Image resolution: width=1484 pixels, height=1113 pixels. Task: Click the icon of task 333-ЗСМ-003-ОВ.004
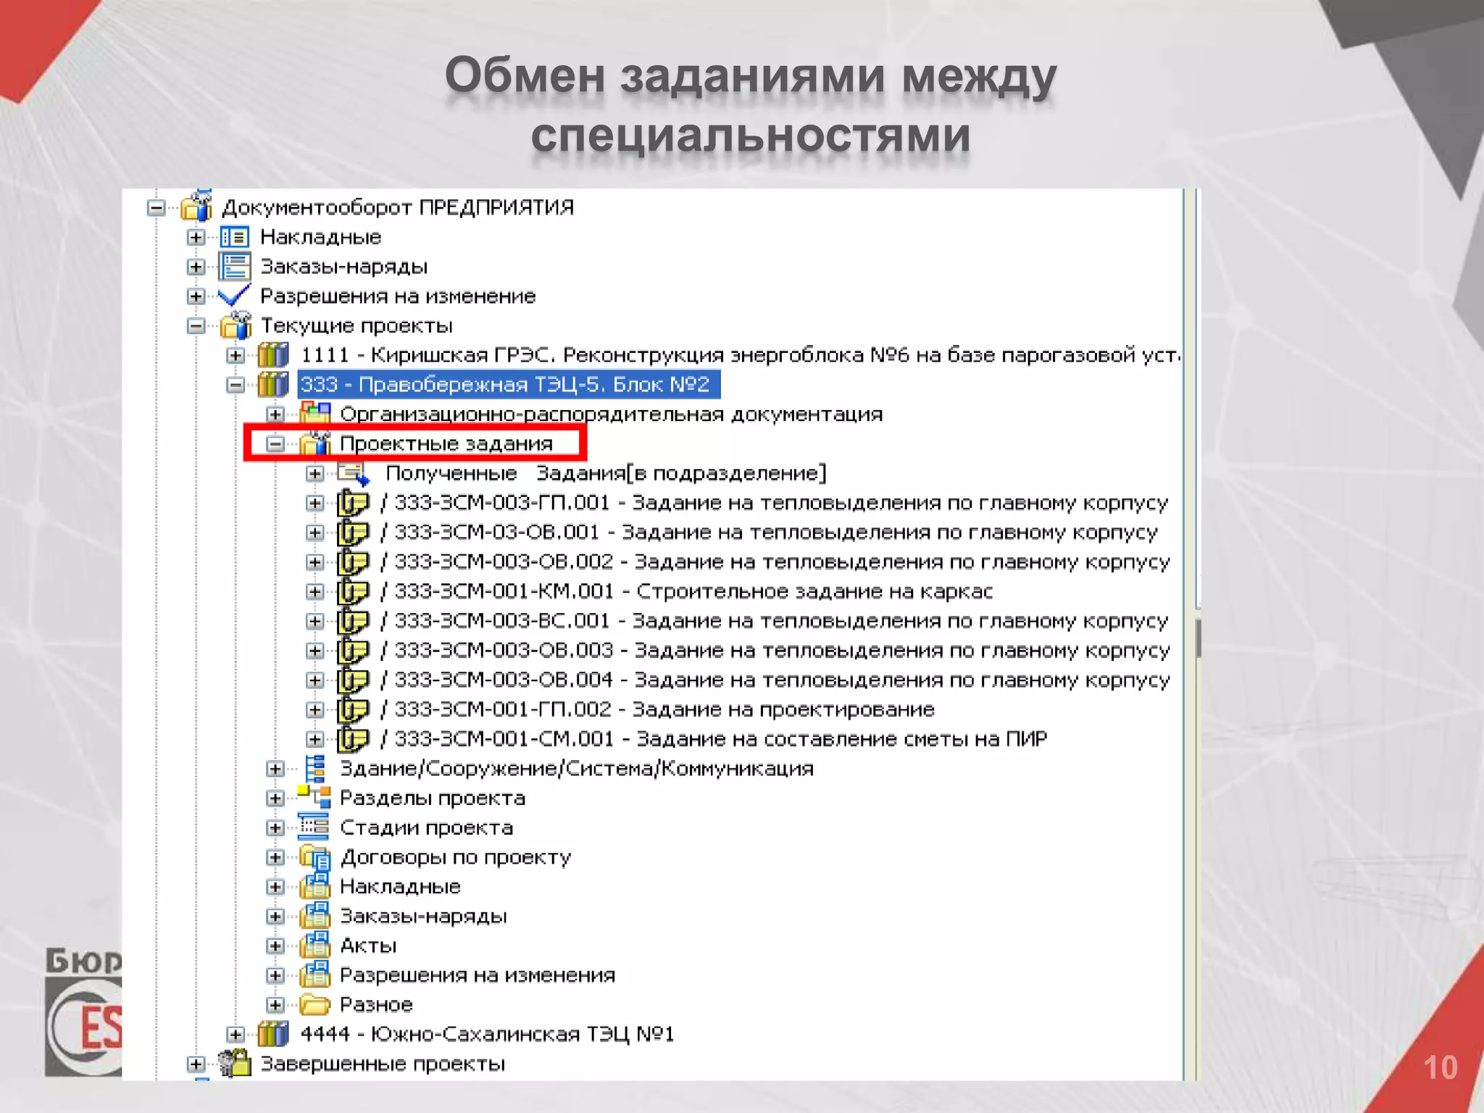(354, 680)
